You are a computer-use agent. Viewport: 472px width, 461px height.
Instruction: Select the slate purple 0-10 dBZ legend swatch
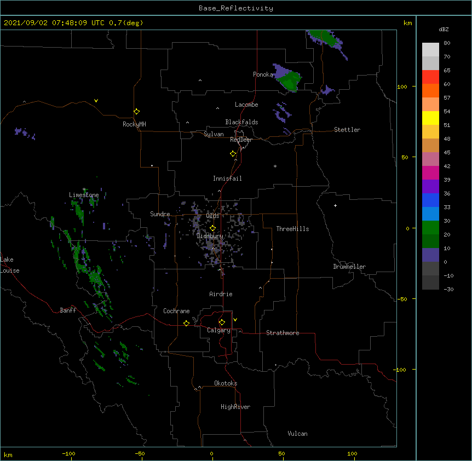[430, 255]
